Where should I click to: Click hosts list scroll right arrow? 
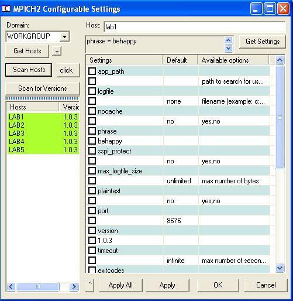click(74, 286)
